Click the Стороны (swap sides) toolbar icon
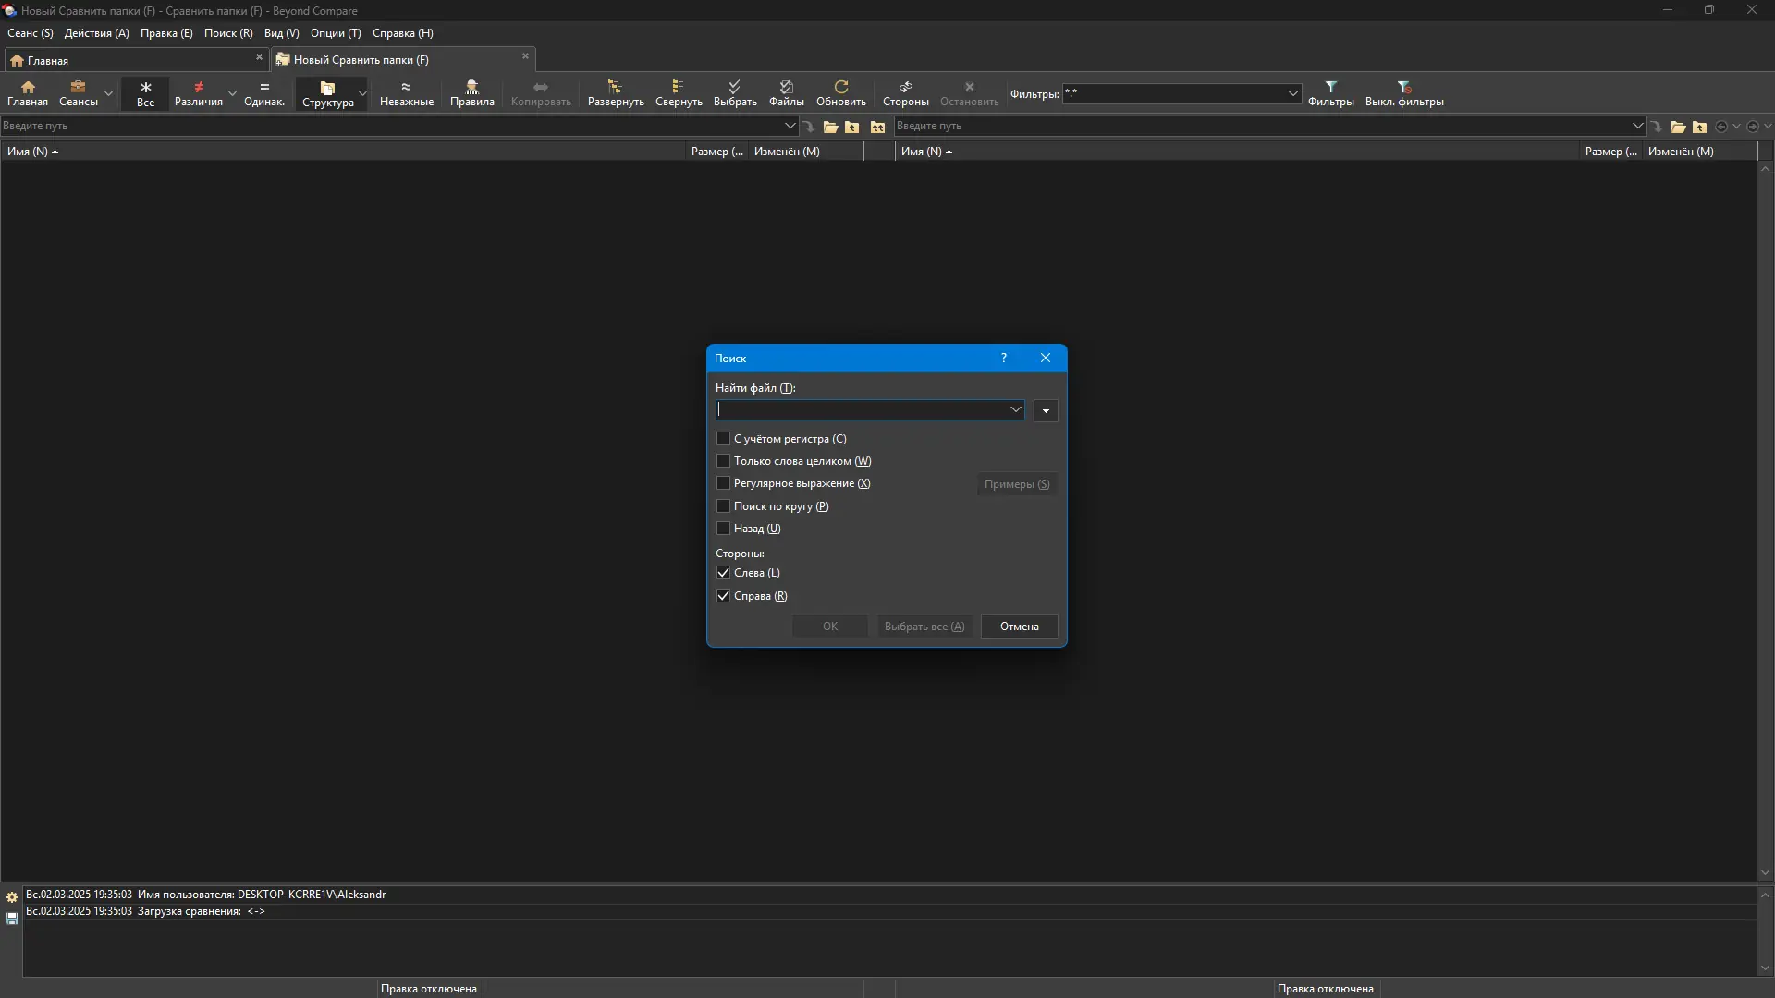The image size is (1775, 998). [x=905, y=93]
